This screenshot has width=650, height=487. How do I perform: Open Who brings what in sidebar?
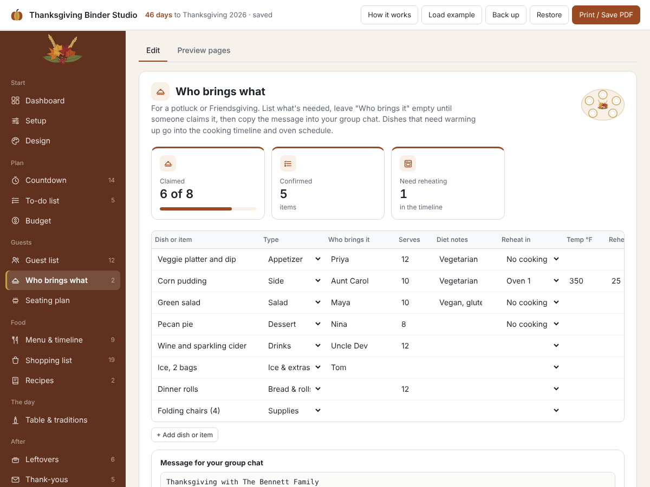point(63,280)
